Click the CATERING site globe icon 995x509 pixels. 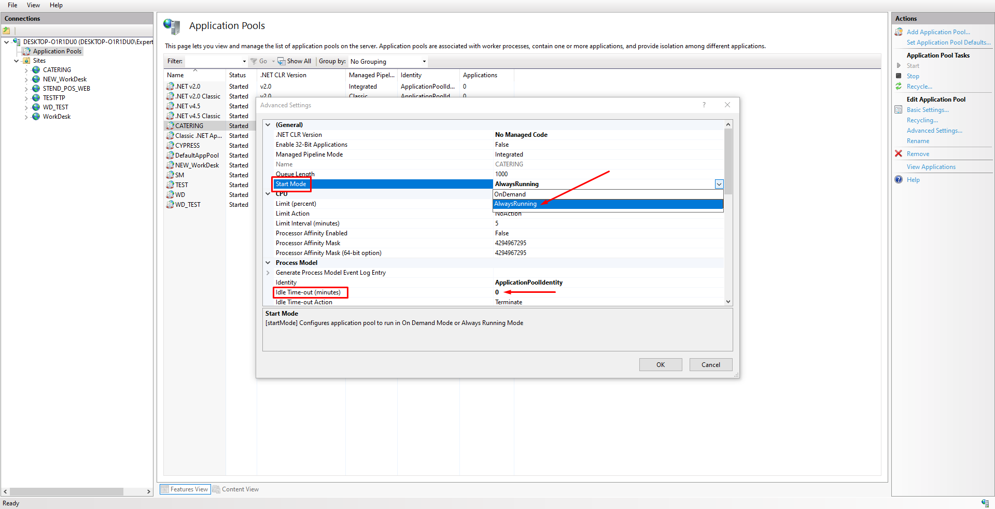pos(36,70)
